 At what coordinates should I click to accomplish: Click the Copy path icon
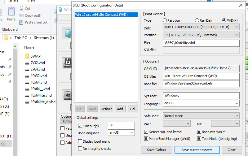[21, 15]
